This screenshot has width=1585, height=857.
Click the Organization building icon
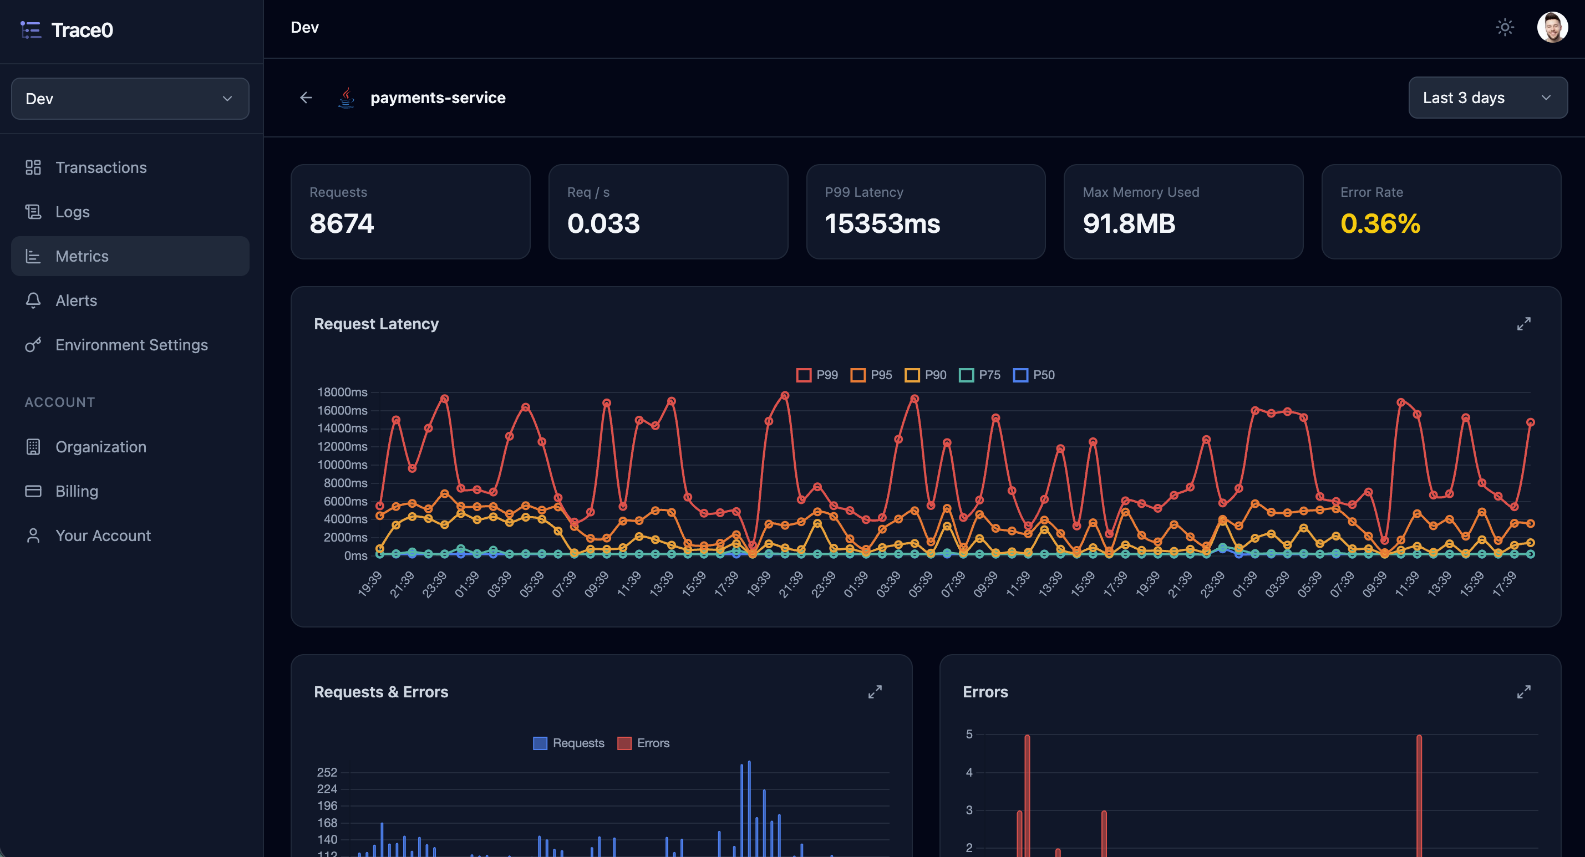[33, 447]
